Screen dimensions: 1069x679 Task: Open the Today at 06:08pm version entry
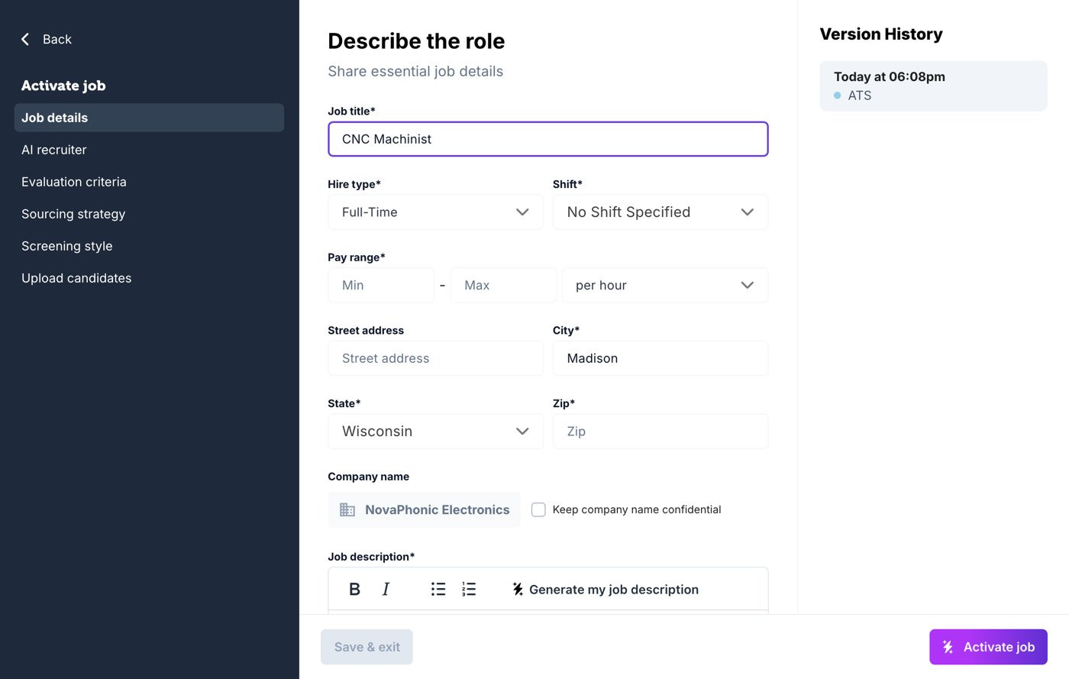click(933, 86)
